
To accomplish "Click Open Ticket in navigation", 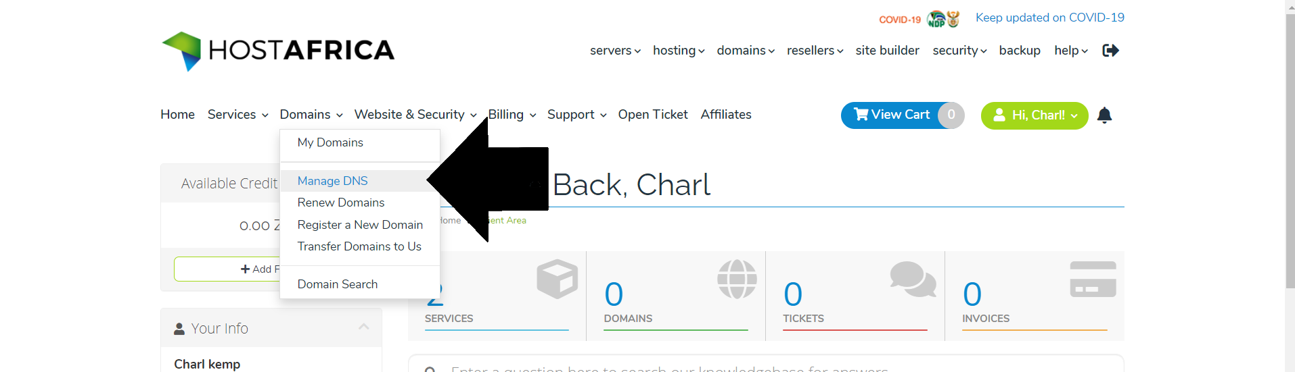I will 652,115.
